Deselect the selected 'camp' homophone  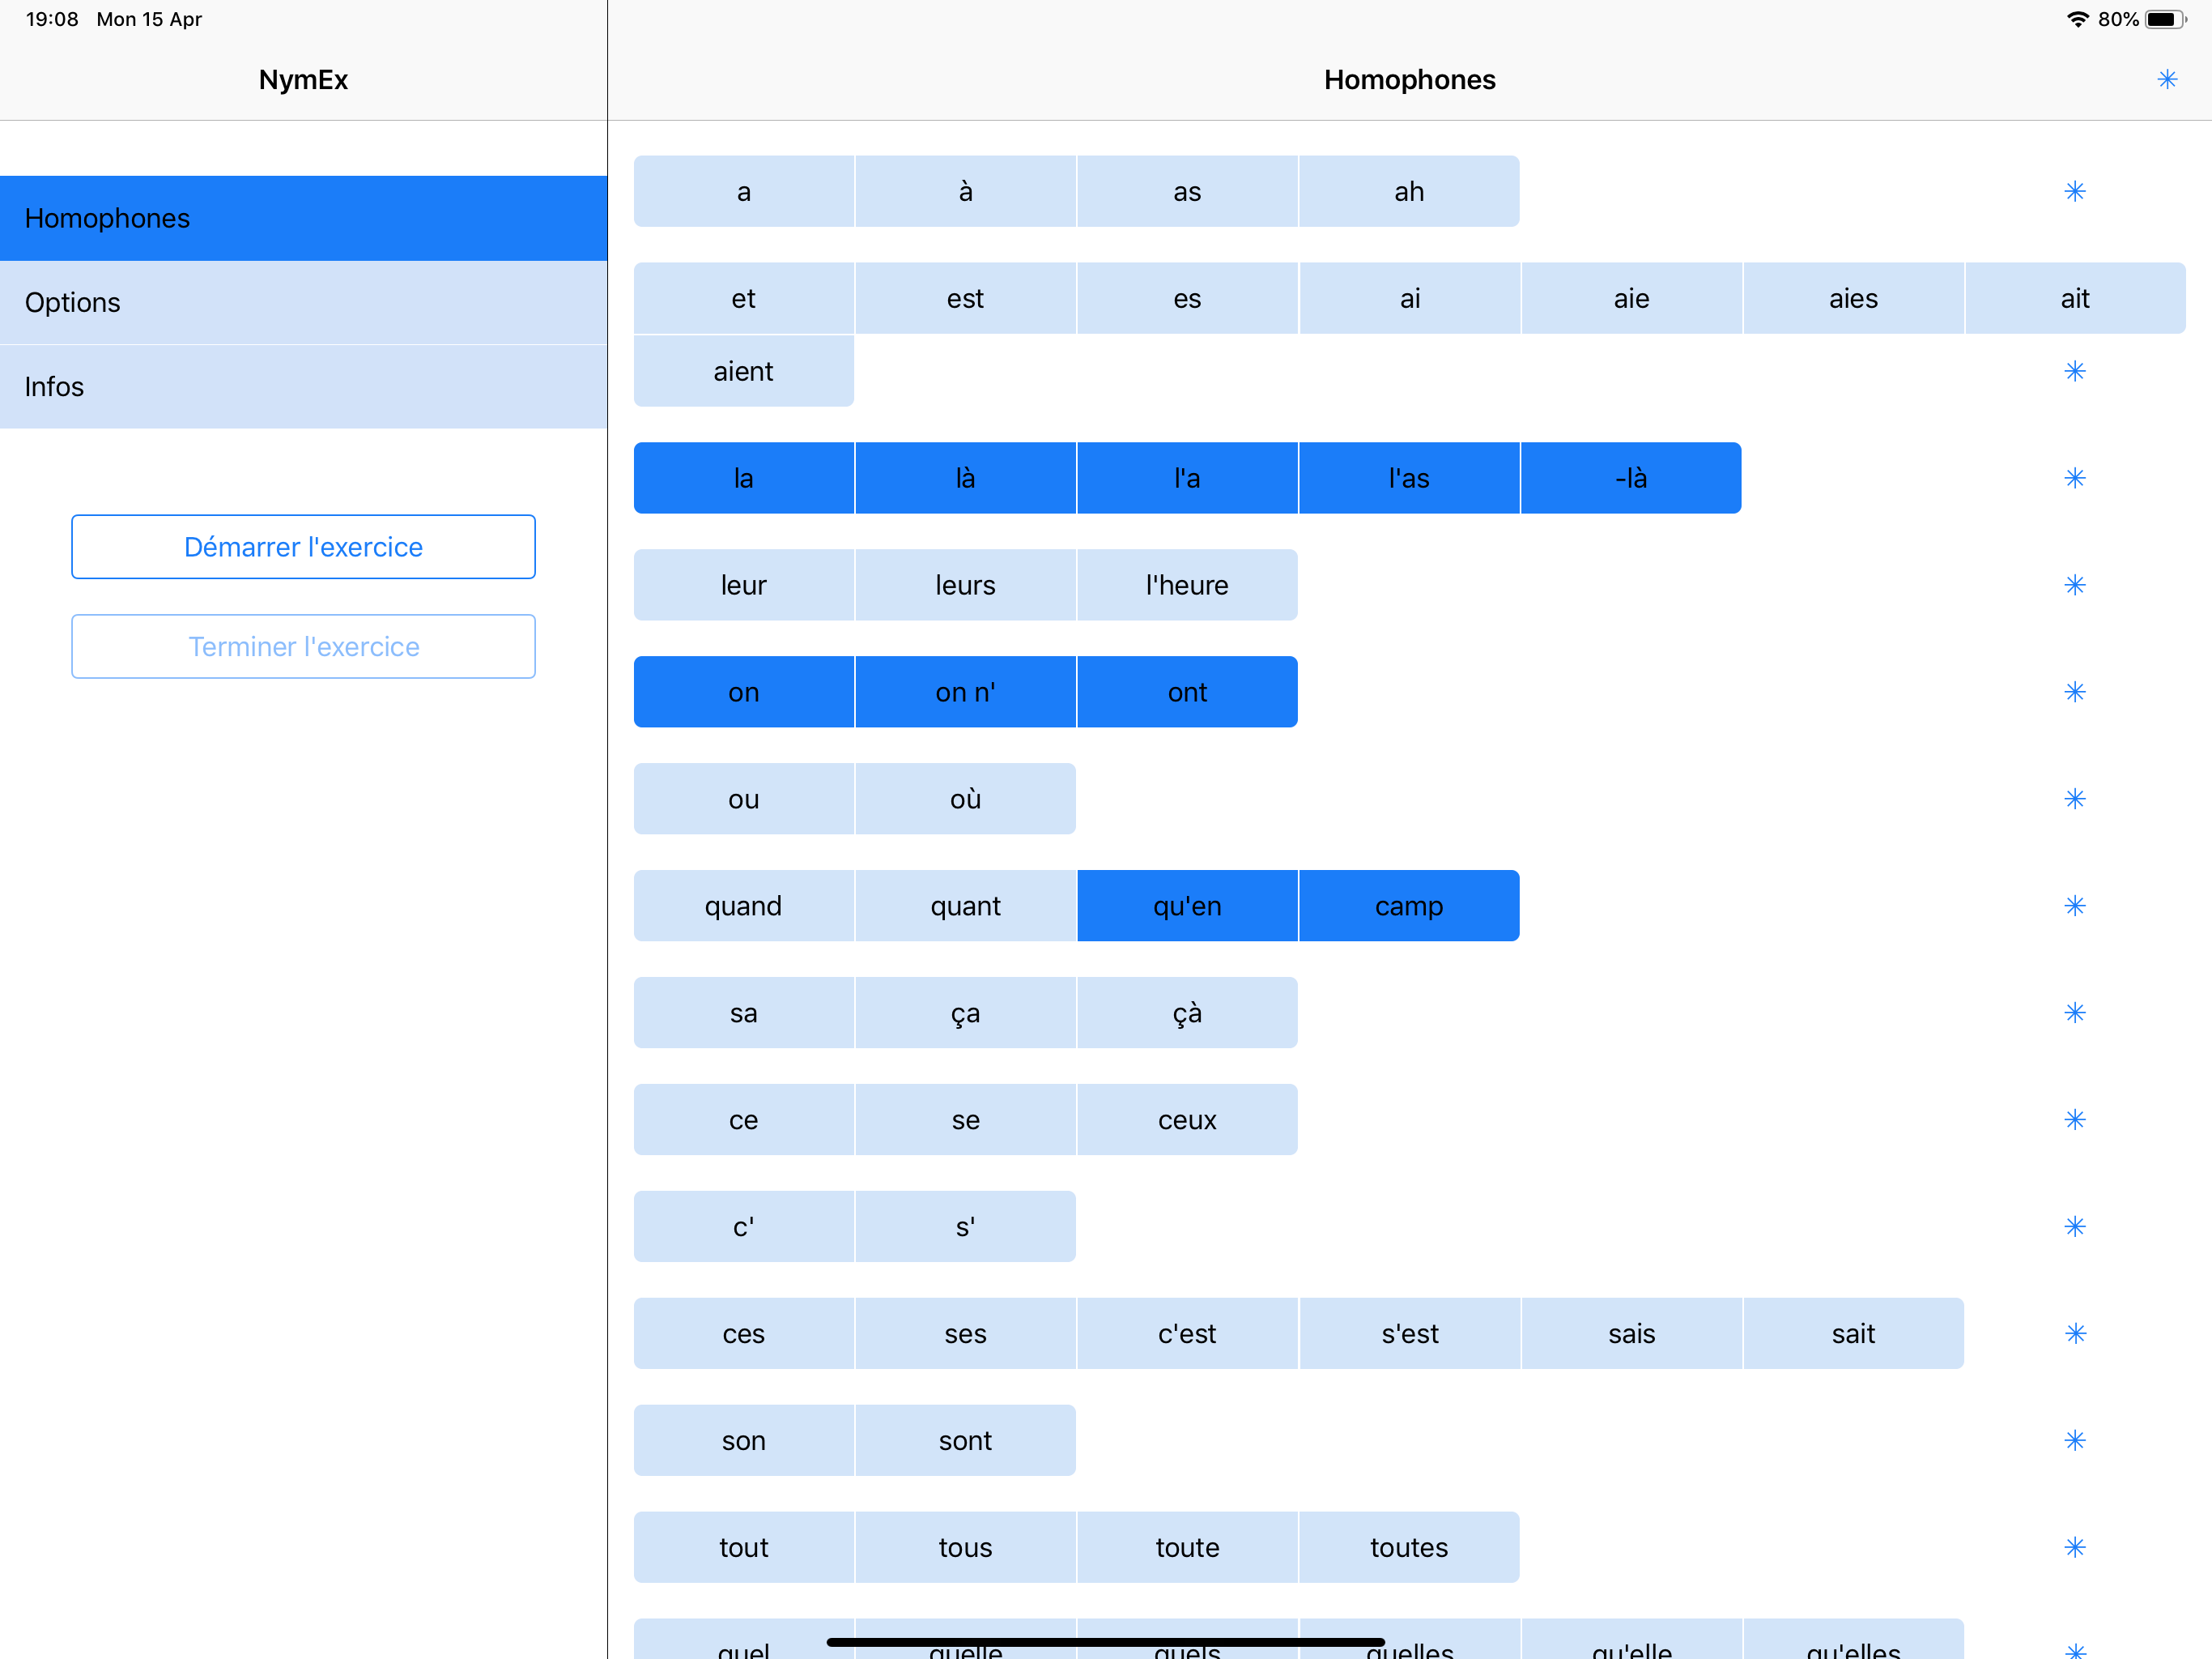click(1408, 906)
